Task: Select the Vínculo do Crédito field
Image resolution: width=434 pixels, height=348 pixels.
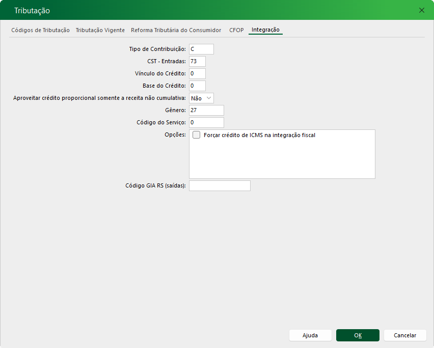Action: (x=197, y=73)
